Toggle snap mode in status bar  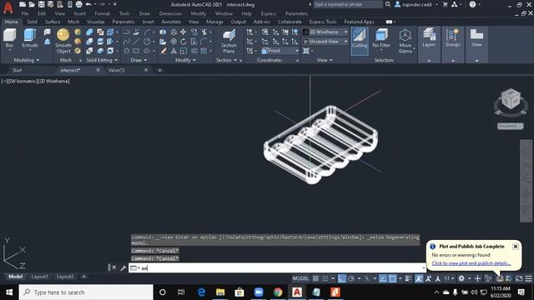pyautogui.click(x=325, y=278)
